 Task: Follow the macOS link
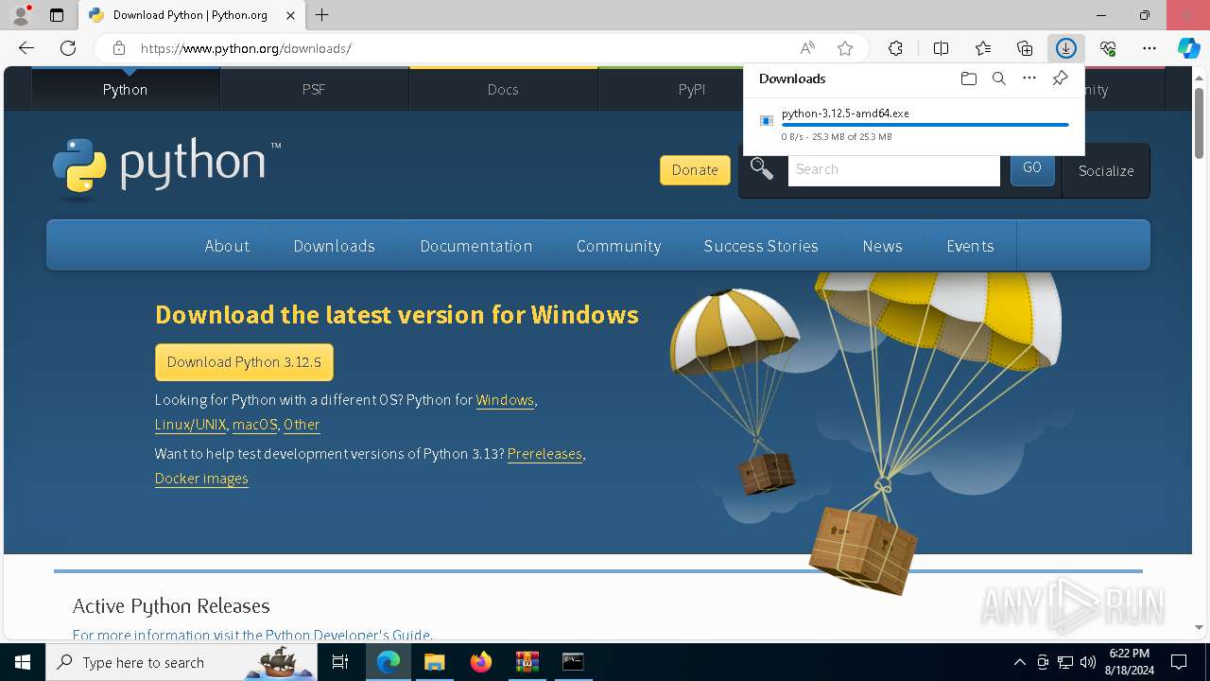(255, 425)
